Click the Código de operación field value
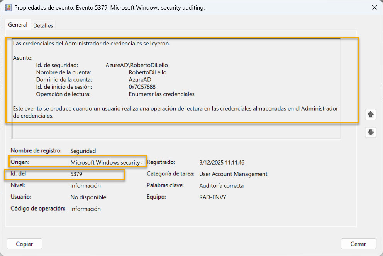This screenshot has height=256, width=383. click(x=85, y=209)
